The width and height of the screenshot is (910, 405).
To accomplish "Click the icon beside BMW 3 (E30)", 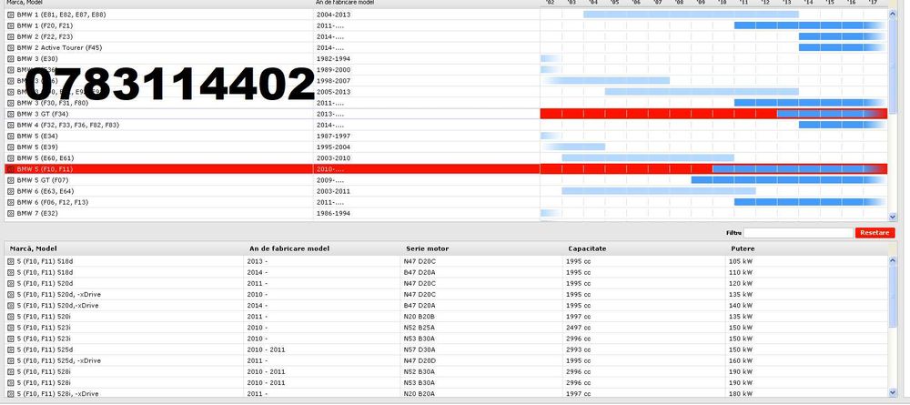I will pyautogui.click(x=10, y=58).
